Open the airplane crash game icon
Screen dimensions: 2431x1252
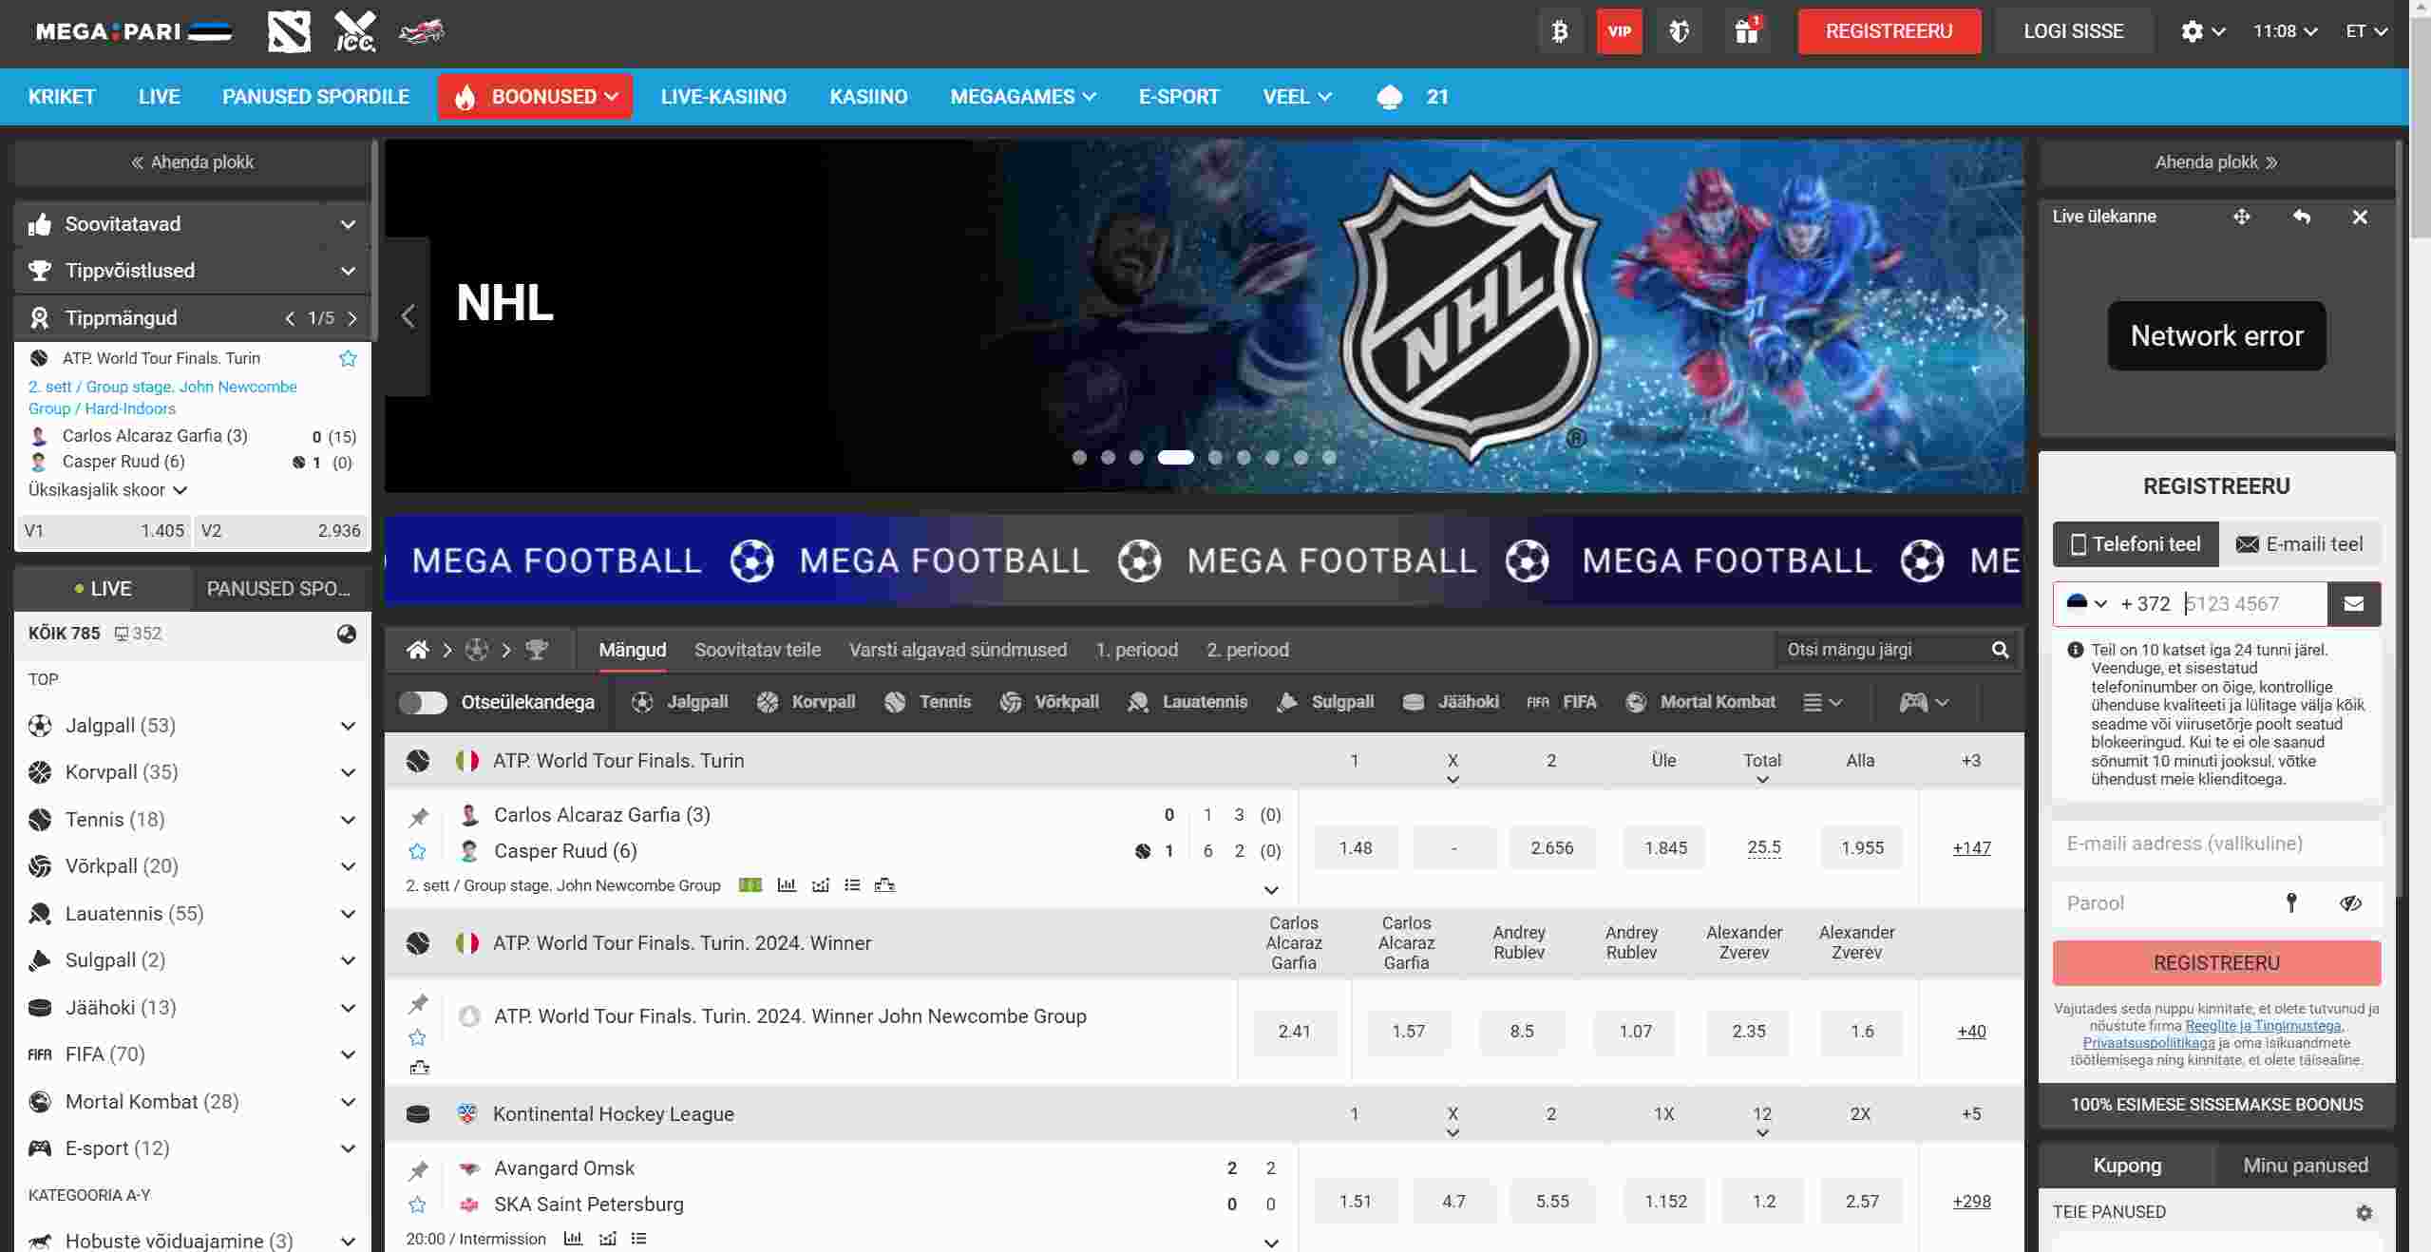(421, 31)
